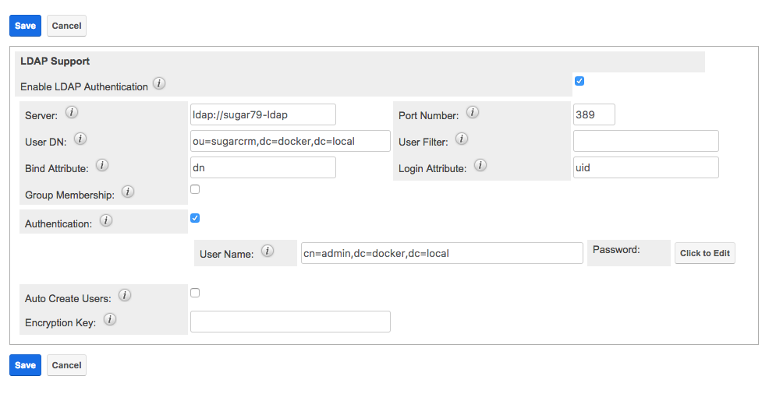769x394 pixels.
Task: Click the bottom Save button
Action: point(25,365)
